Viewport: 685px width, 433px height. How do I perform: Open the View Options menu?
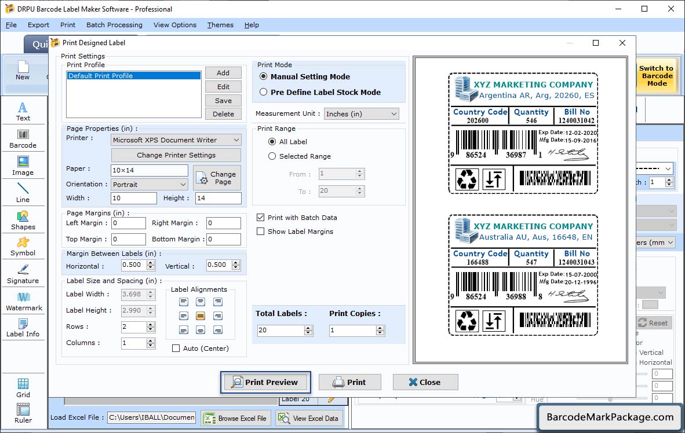pos(175,25)
